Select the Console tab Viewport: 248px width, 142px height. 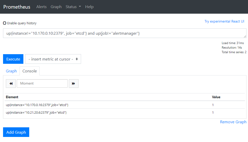click(30, 71)
